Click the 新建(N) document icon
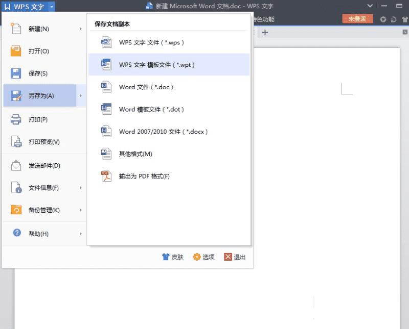Screen dimensions: 409x329 coord(16,29)
